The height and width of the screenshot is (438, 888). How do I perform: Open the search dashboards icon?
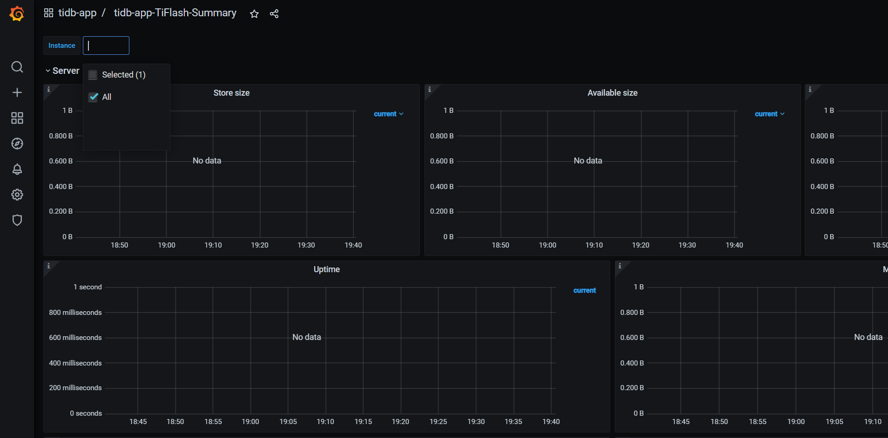coord(17,67)
